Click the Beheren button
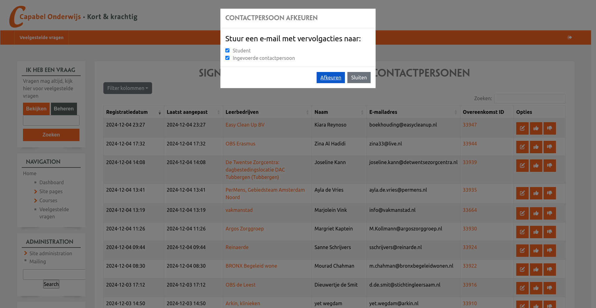The width and height of the screenshot is (596, 308). point(64,109)
